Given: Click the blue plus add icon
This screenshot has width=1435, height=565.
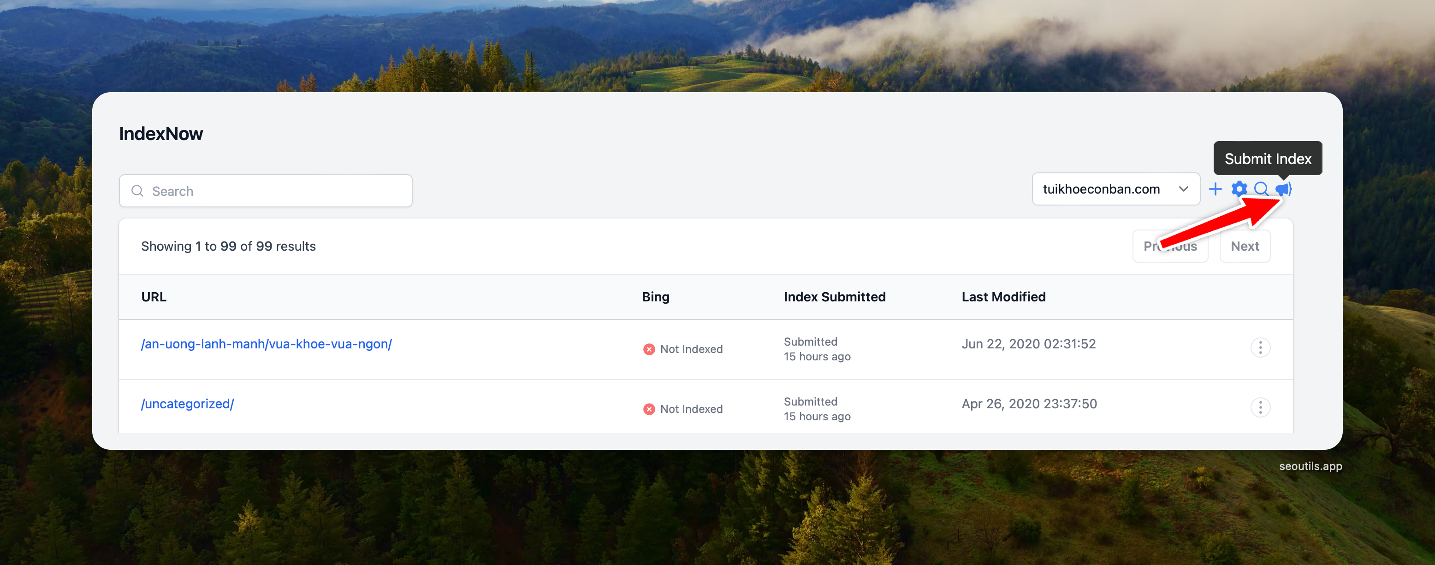Looking at the screenshot, I should (x=1216, y=189).
